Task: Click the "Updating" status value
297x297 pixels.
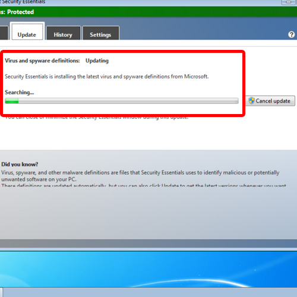Action: (x=97, y=61)
